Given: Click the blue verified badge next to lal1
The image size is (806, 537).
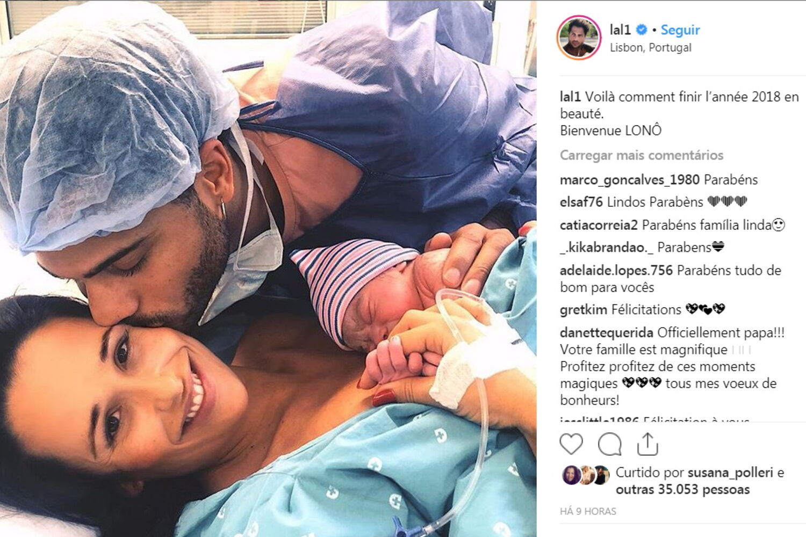Looking at the screenshot, I should pyautogui.click(x=642, y=30).
